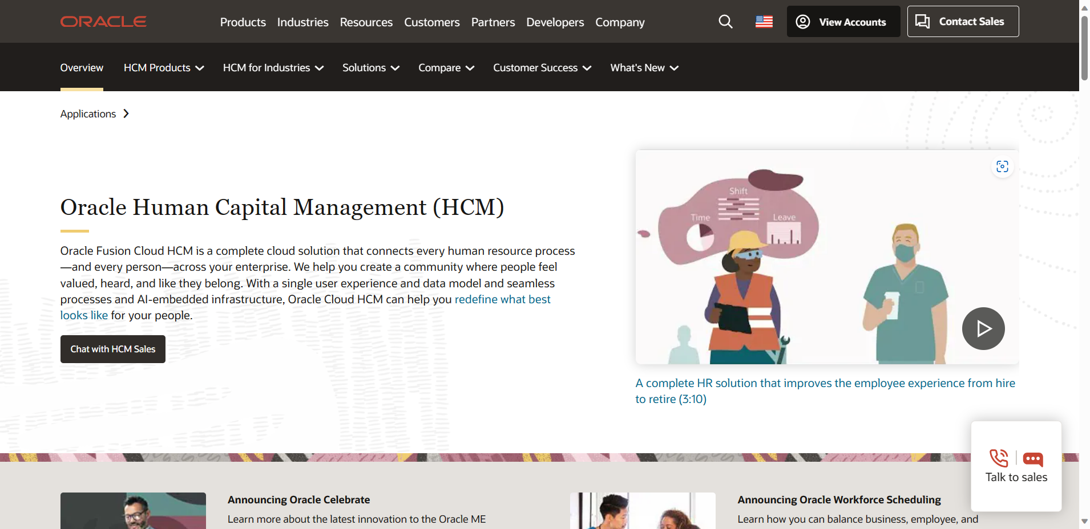Select the Overview tab
1090x529 pixels.
tap(82, 68)
